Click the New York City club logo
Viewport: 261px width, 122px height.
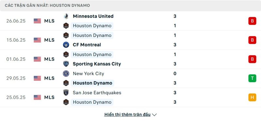coord(66,74)
